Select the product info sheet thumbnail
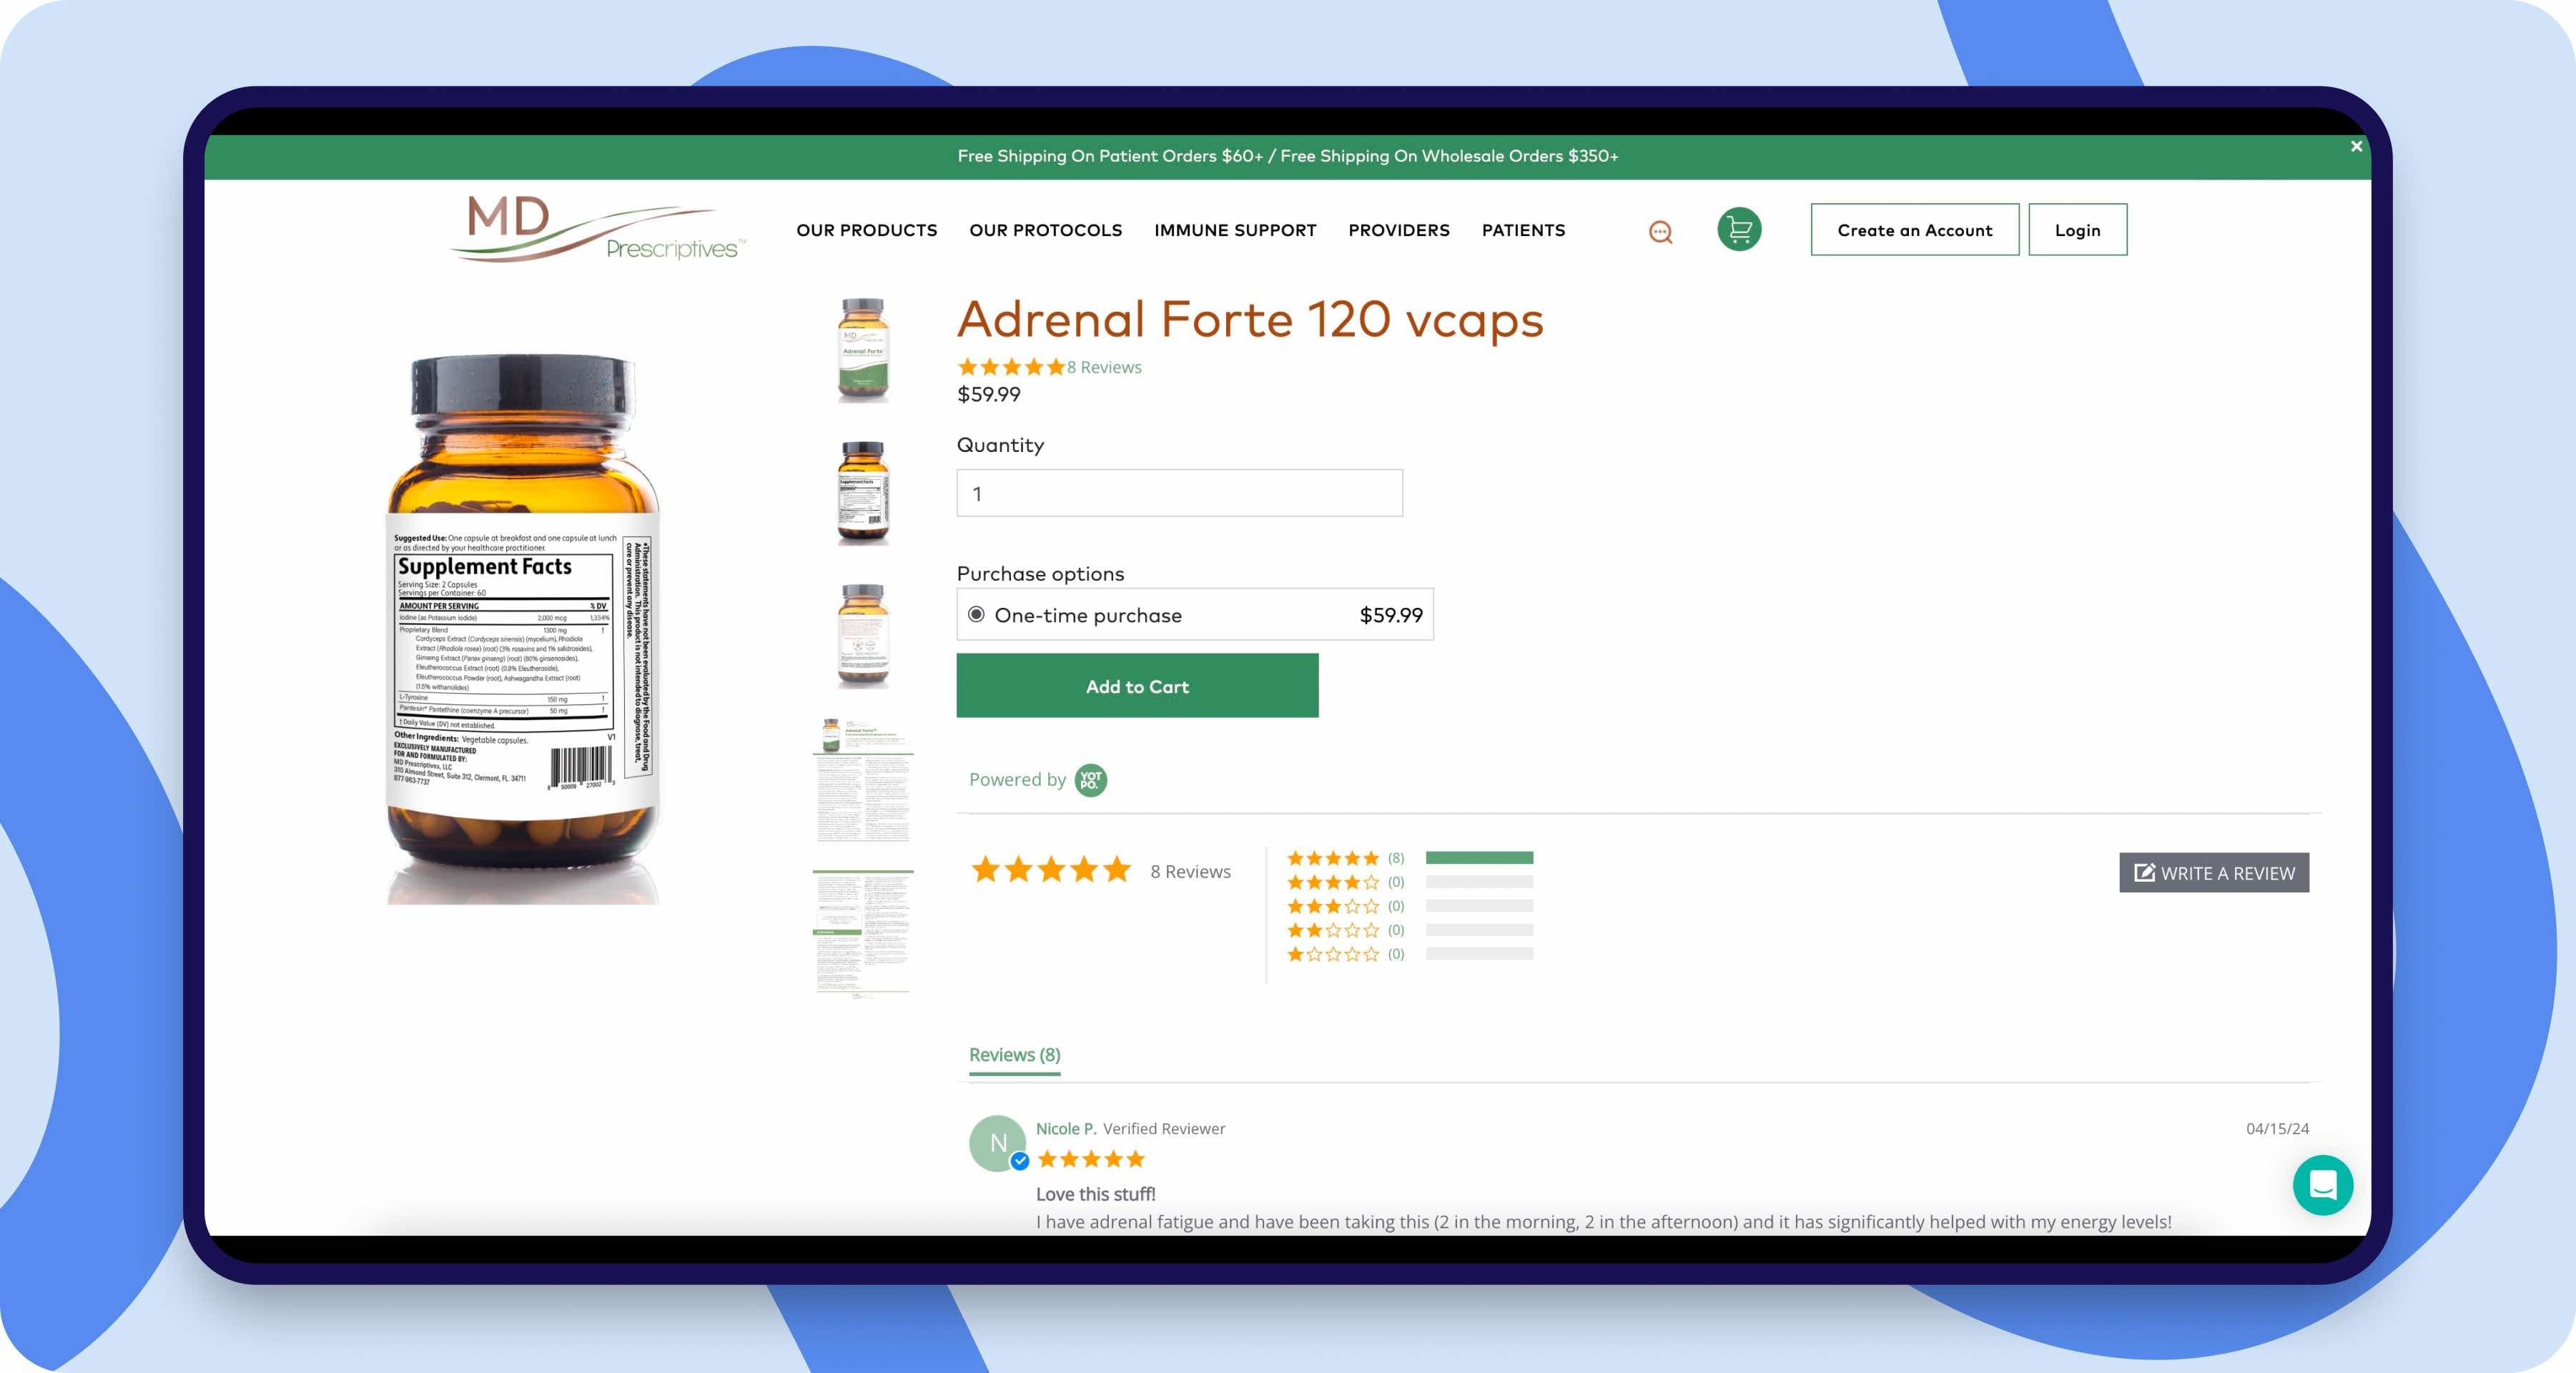The width and height of the screenshot is (2576, 1373). click(862, 779)
